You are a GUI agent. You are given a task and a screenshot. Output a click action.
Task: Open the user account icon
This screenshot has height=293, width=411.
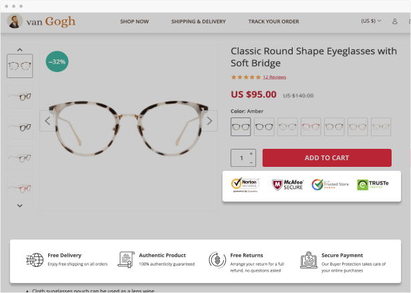[x=394, y=21]
